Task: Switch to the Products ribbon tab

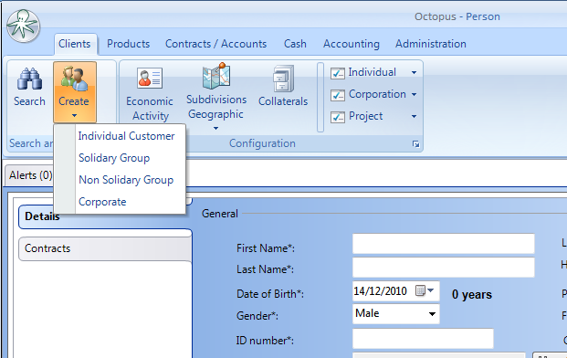Action: tap(129, 44)
